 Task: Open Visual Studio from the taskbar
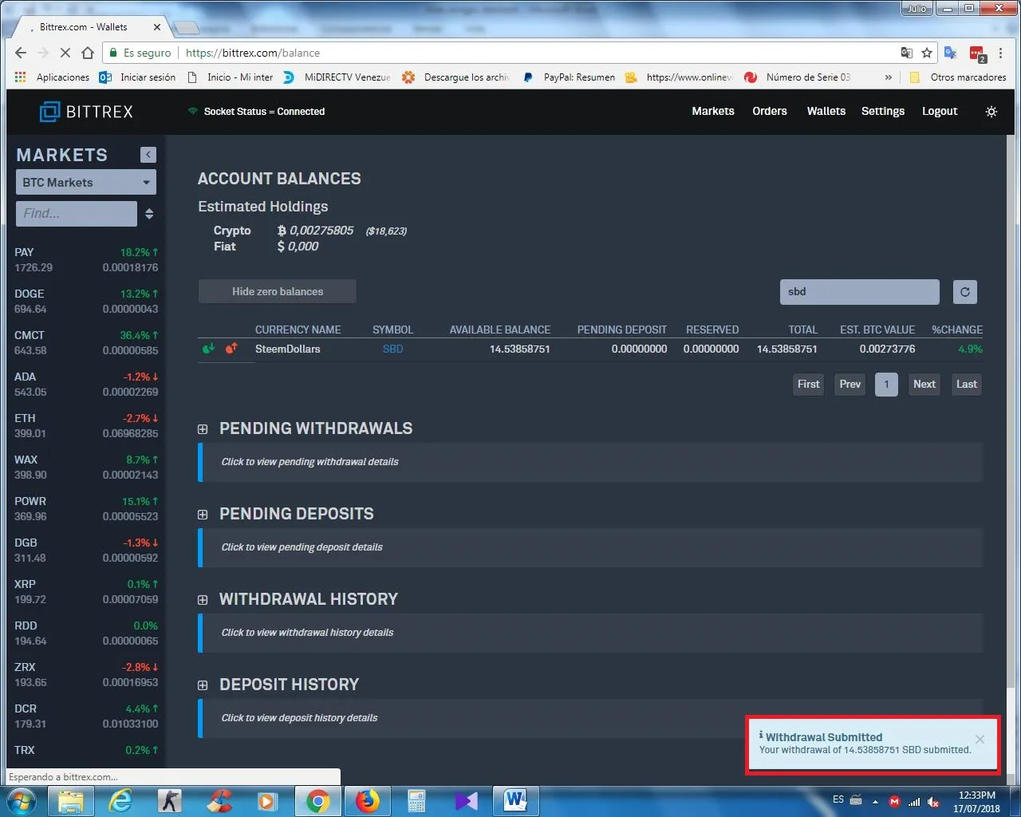[466, 801]
